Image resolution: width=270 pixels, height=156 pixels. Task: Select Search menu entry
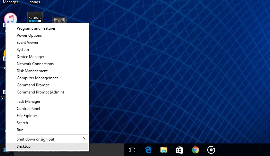47,123
